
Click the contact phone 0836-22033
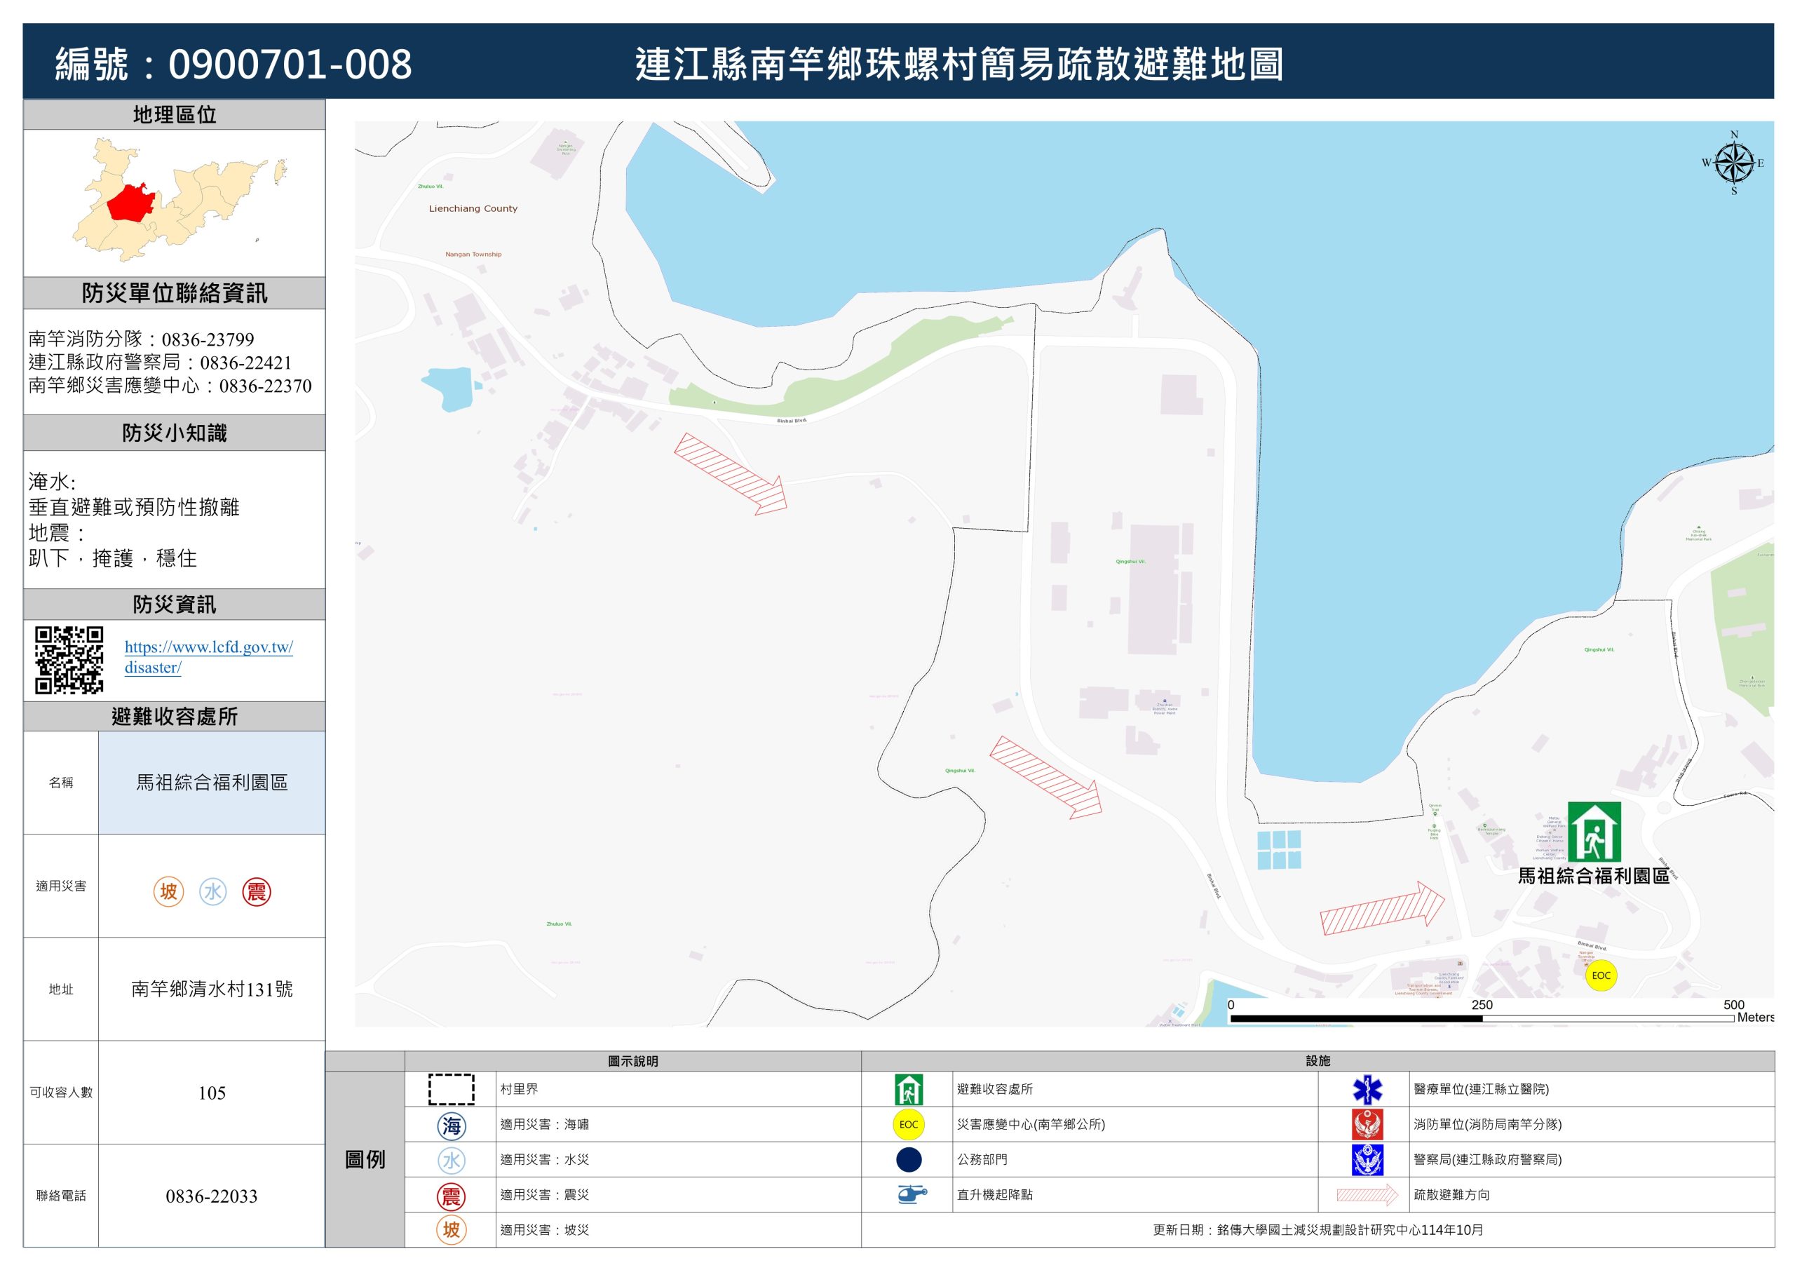point(211,1196)
